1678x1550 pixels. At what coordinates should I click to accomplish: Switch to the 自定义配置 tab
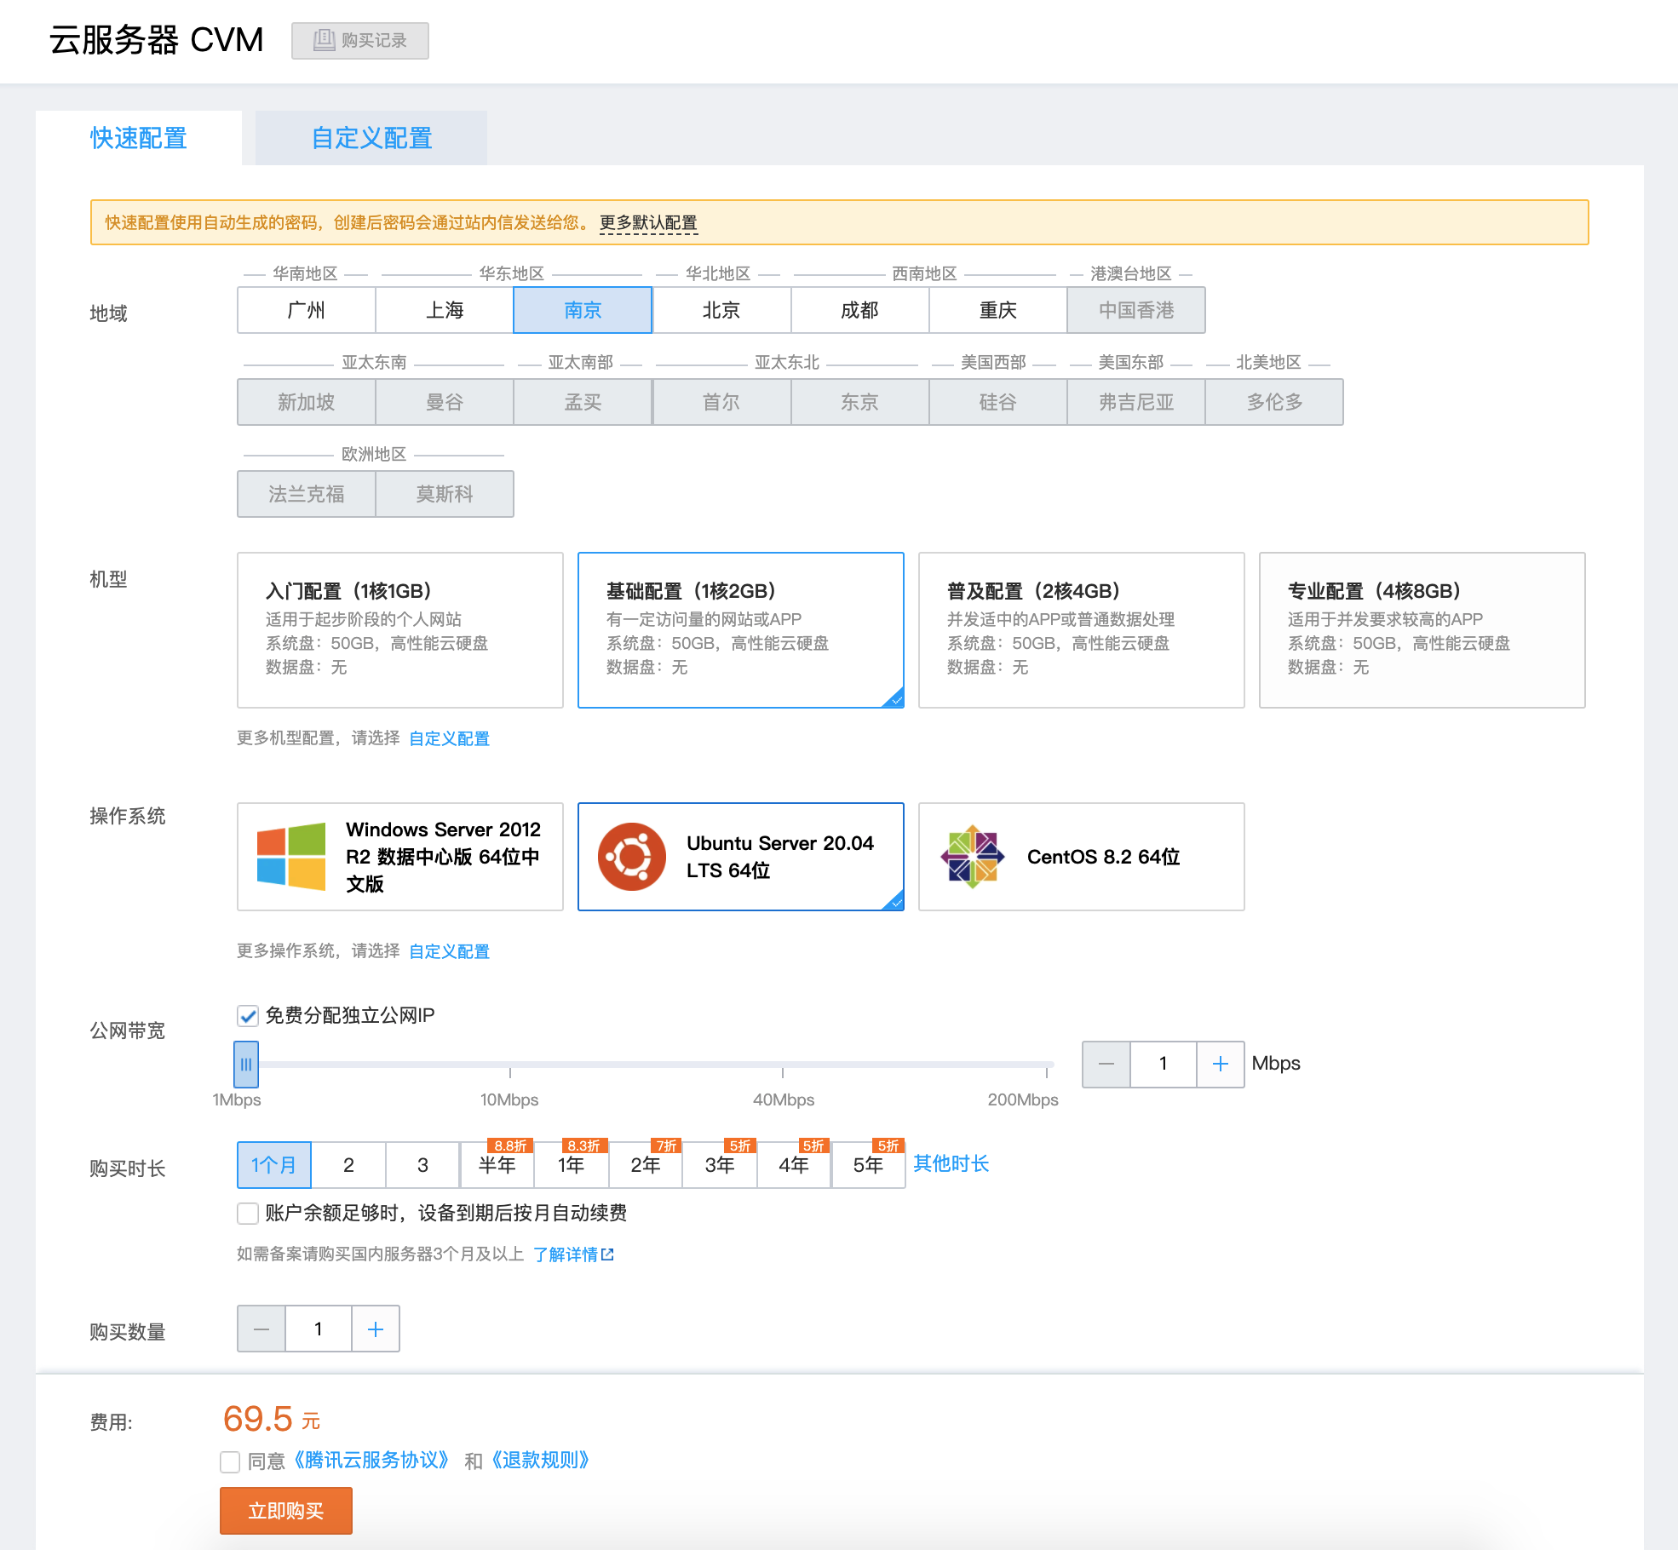coord(371,138)
